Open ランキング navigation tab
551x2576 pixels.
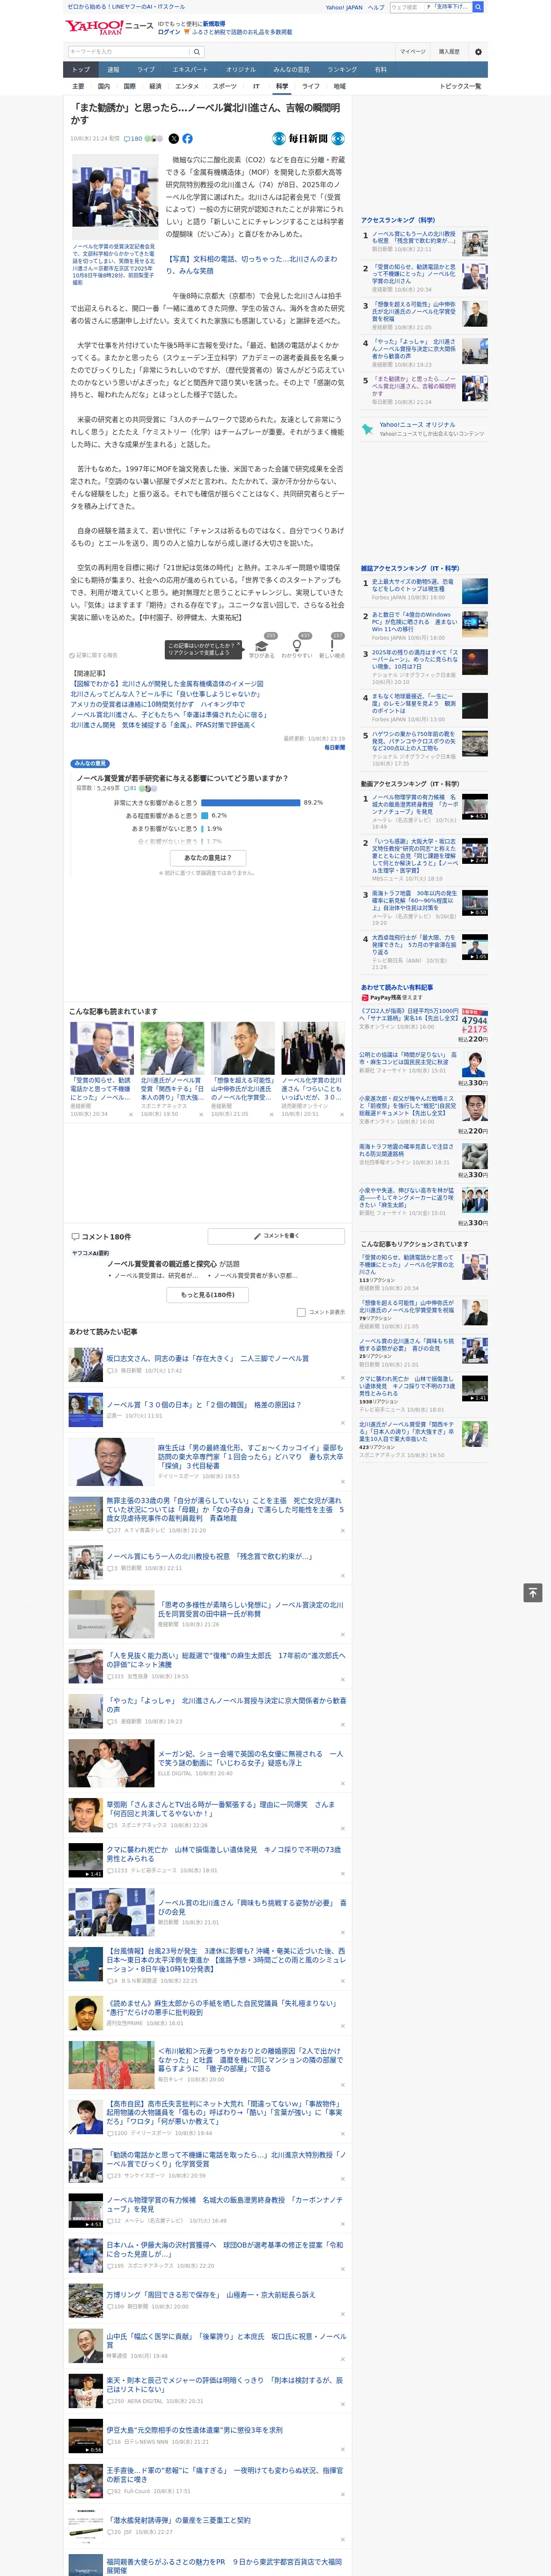pos(342,70)
